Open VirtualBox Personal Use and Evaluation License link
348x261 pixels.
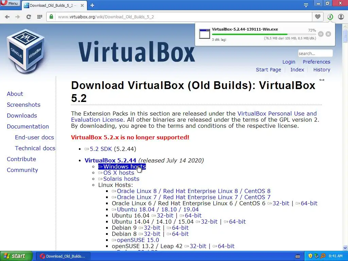point(277,114)
